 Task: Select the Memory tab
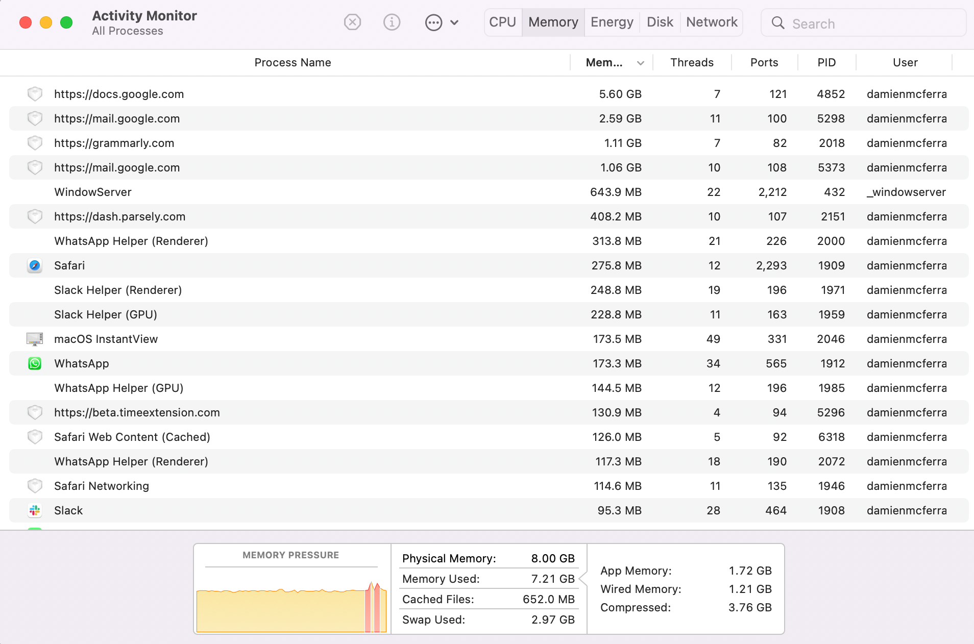tap(553, 22)
